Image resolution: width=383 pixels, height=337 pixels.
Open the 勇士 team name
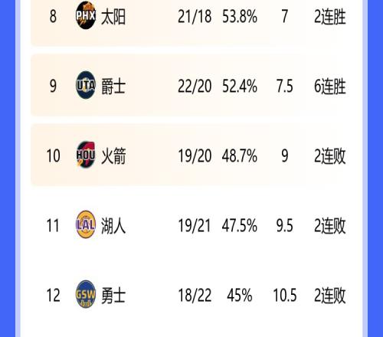click(x=113, y=296)
